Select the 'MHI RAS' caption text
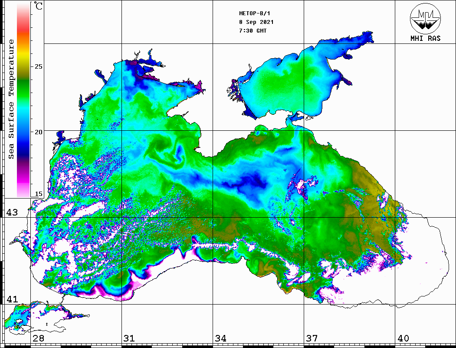The image size is (456, 348). click(426, 38)
